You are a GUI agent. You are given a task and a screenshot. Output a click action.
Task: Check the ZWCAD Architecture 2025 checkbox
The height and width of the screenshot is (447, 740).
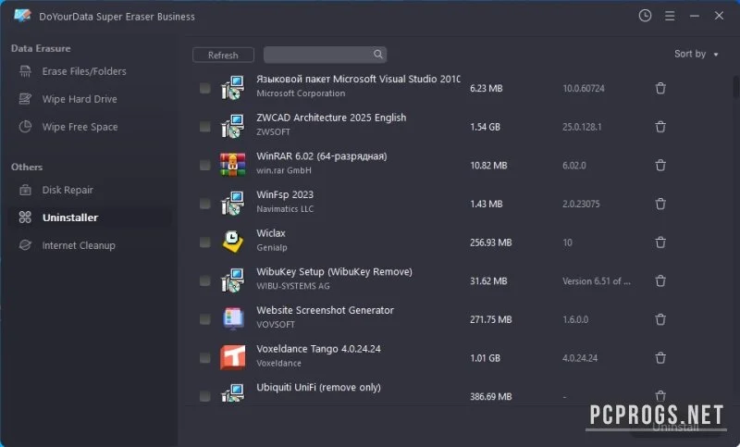(204, 127)
